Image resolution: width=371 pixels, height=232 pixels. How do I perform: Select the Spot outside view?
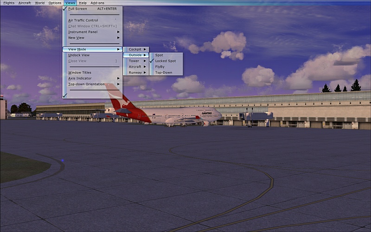tap(166, 55)
